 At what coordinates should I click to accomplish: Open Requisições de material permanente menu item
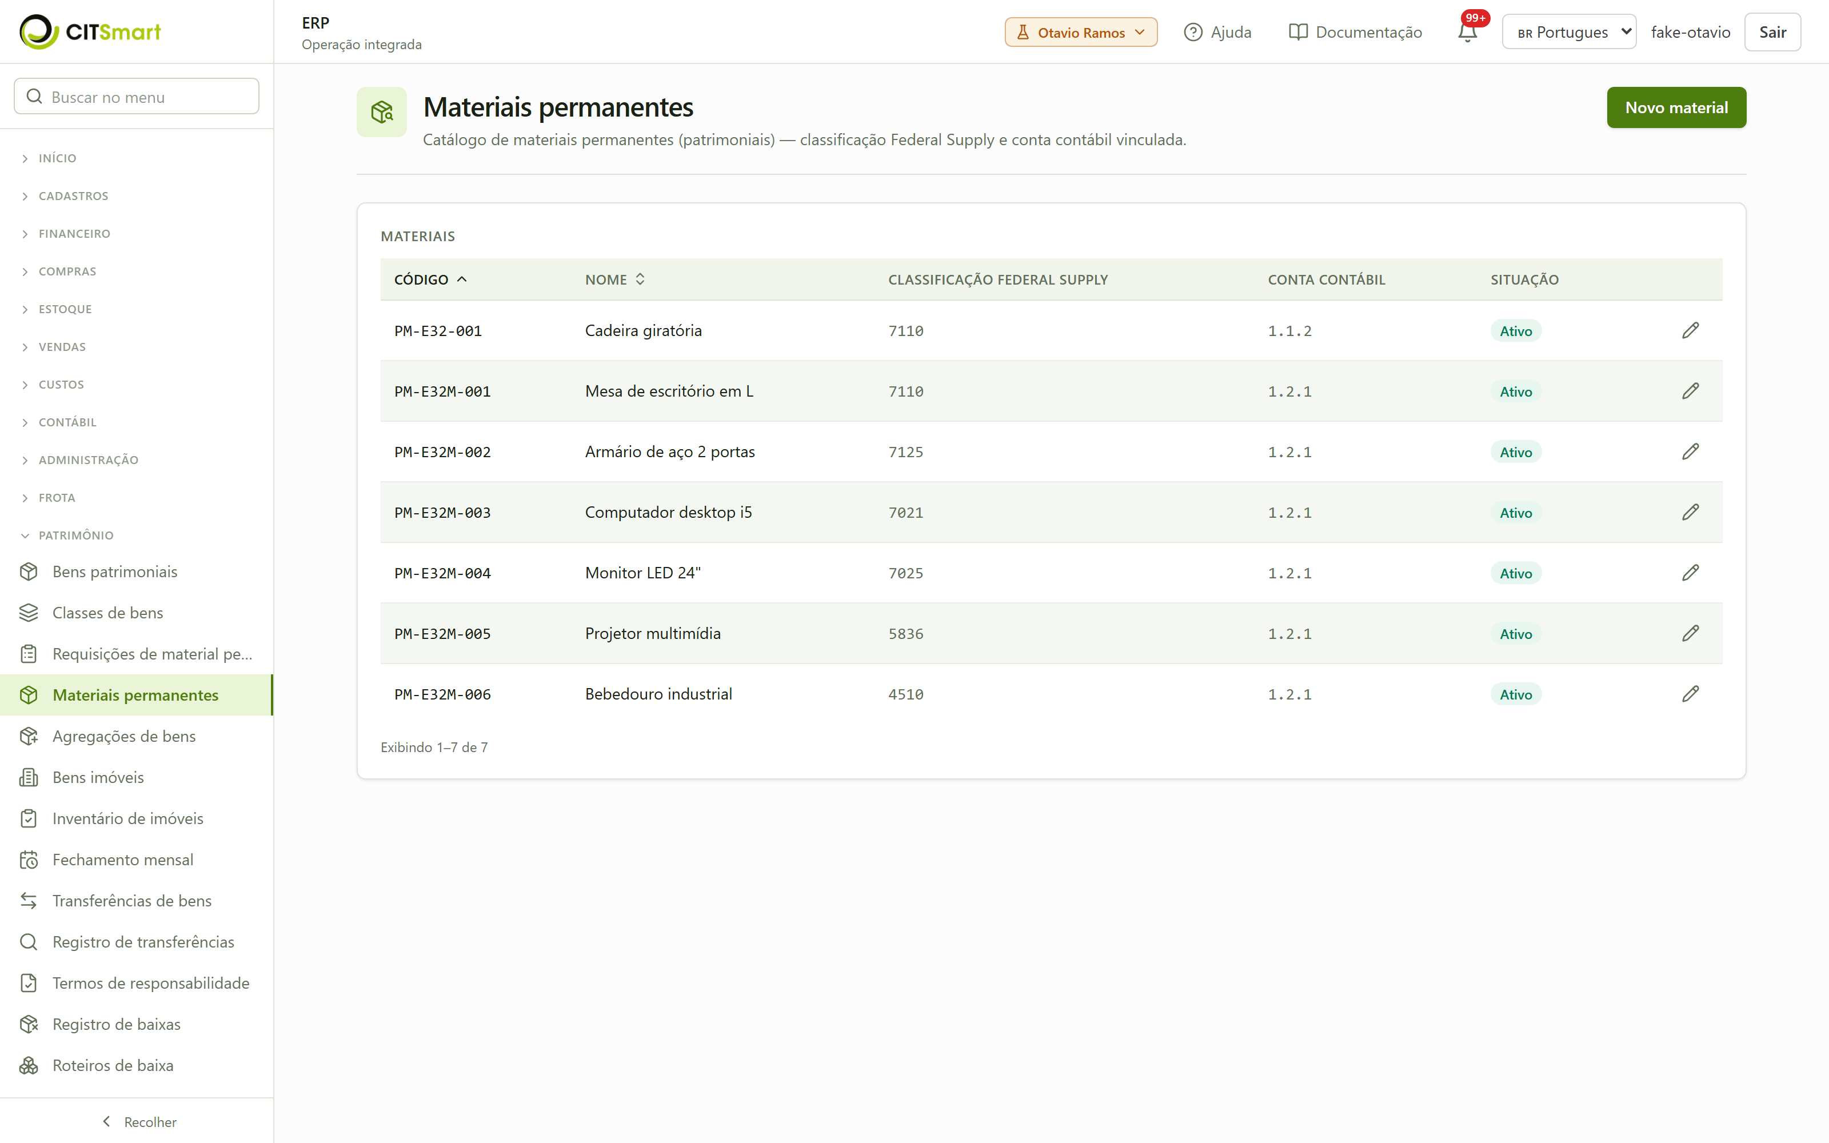tap(136, 654)
